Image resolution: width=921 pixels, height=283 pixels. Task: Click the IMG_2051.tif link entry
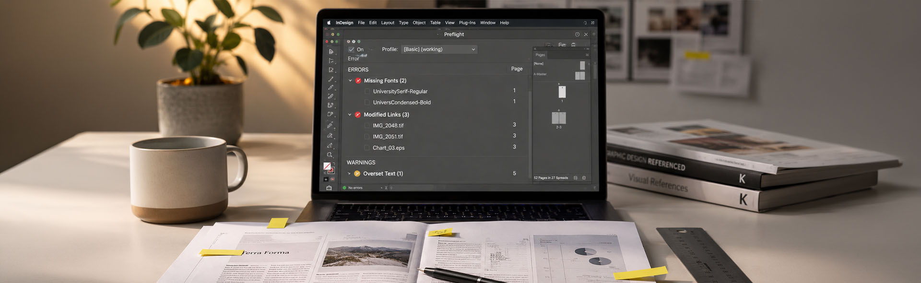(388, 137)
